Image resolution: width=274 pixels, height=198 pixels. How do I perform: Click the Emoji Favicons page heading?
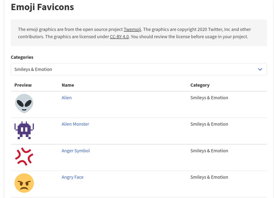[x=42, y=7]
